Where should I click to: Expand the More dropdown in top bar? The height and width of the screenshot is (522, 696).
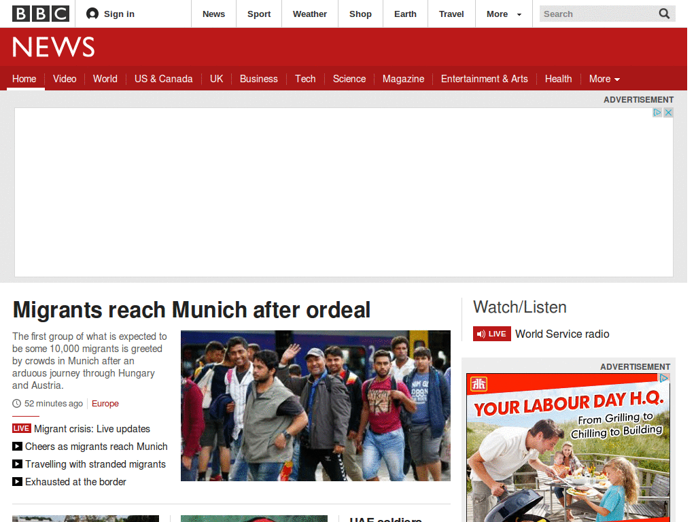[504, 14]
